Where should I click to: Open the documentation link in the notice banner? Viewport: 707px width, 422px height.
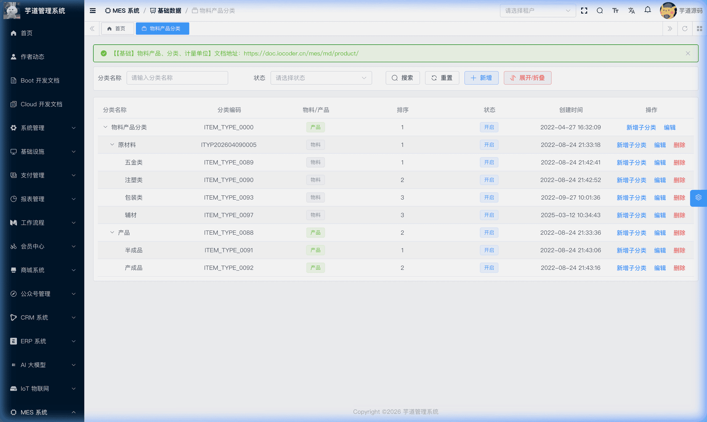[x=301, y=53]
